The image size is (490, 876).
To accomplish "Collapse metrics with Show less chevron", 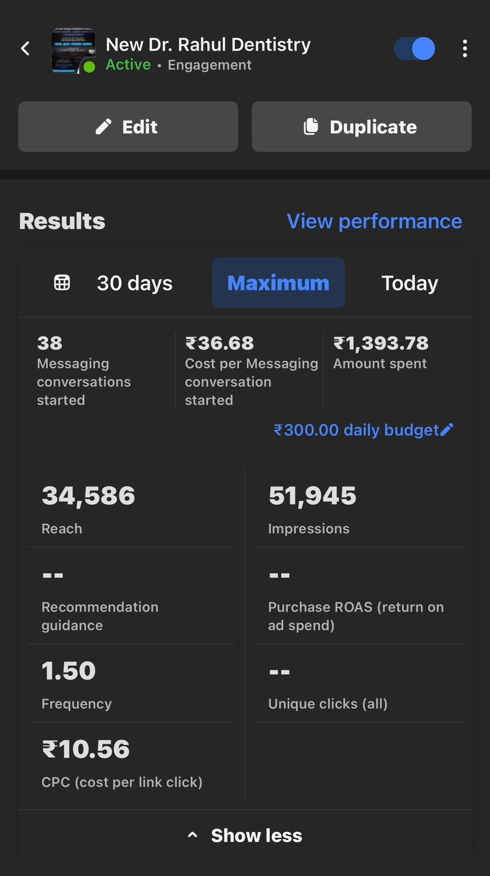I will [x=192, y=835].
